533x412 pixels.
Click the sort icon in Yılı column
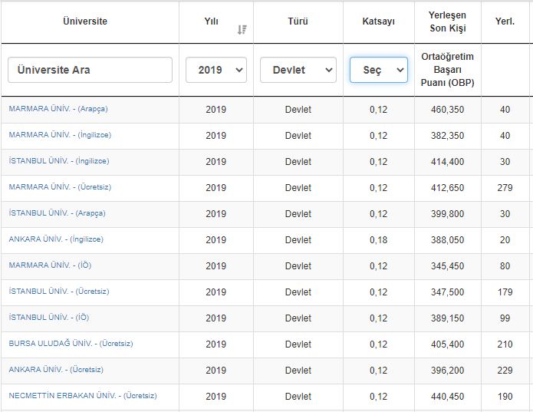click(x=242, y=30)
